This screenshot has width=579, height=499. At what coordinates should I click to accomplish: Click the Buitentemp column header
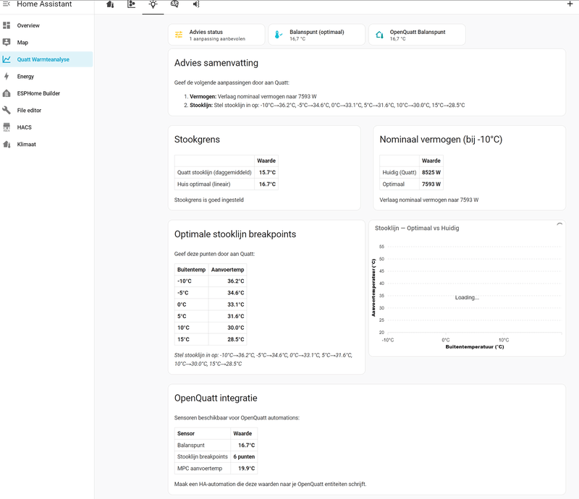pyautogui.click(x=191, y=270)
